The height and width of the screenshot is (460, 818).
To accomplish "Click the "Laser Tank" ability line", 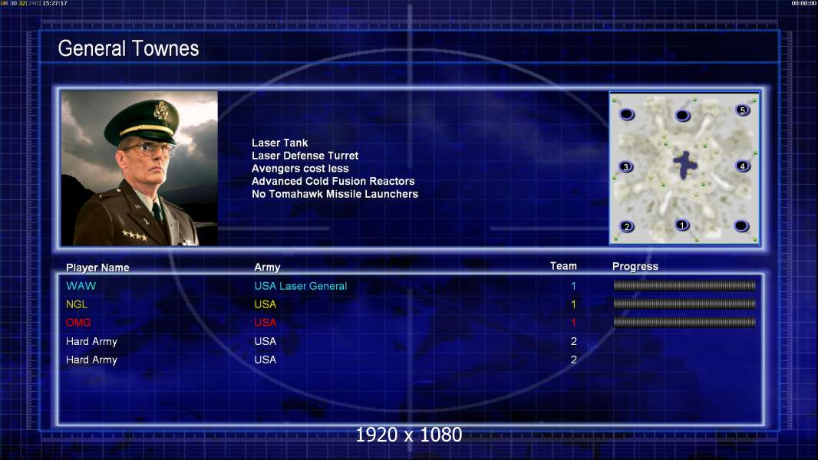I will (279, 143).
